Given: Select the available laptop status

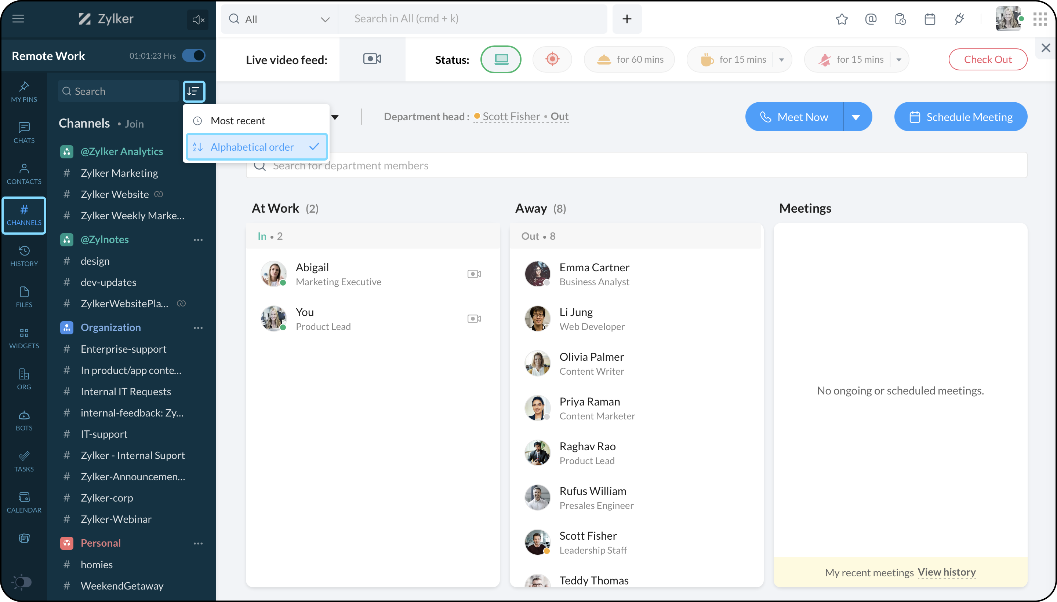Looking at the screenshot, I should pos(501,59).
